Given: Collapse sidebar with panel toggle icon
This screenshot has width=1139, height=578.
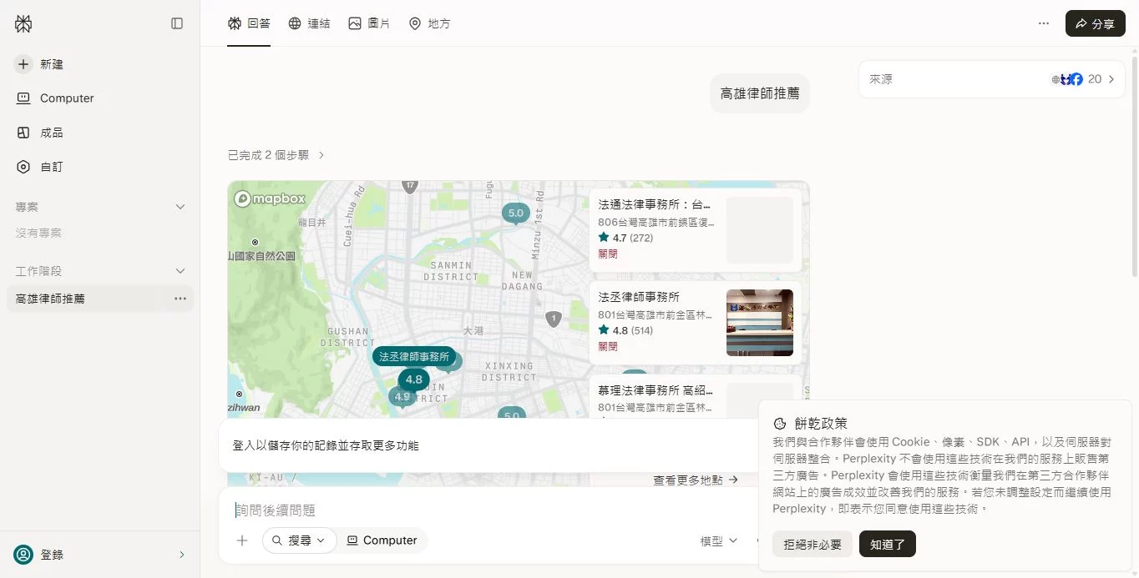Looking at the screenshot, I should (177, 23).
